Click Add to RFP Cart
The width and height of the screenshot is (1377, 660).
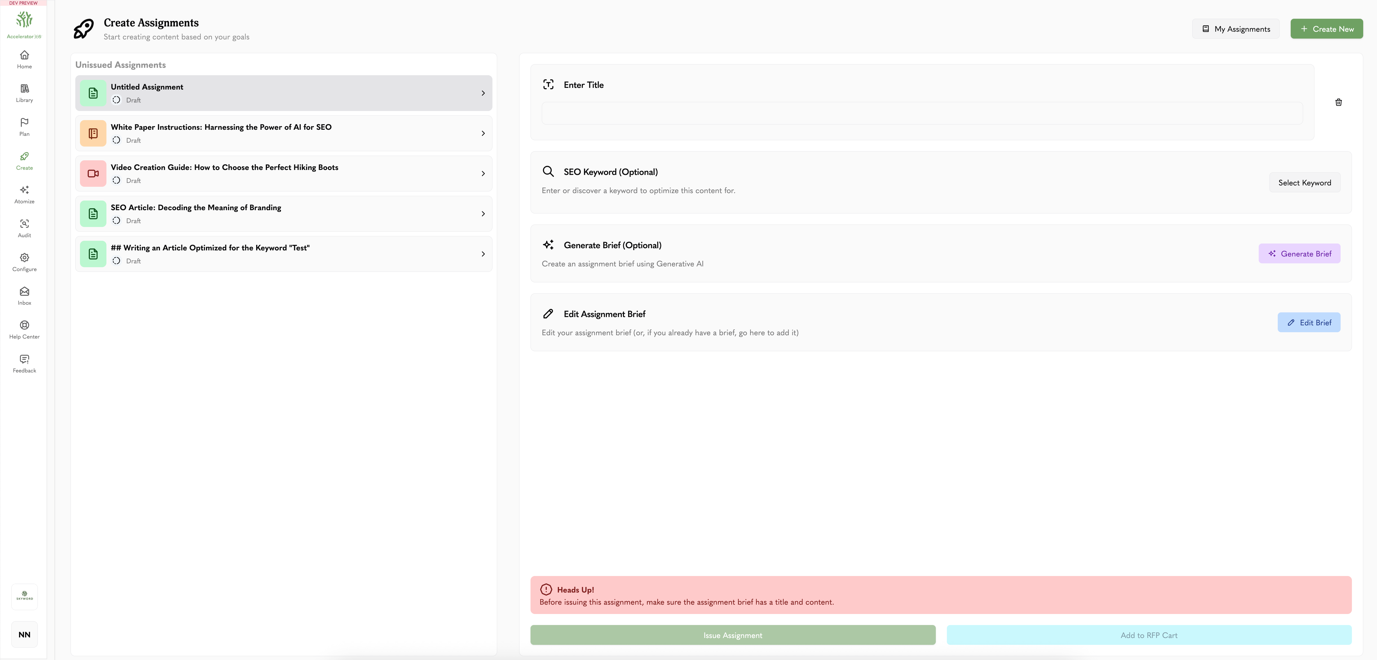point(1149,635)
